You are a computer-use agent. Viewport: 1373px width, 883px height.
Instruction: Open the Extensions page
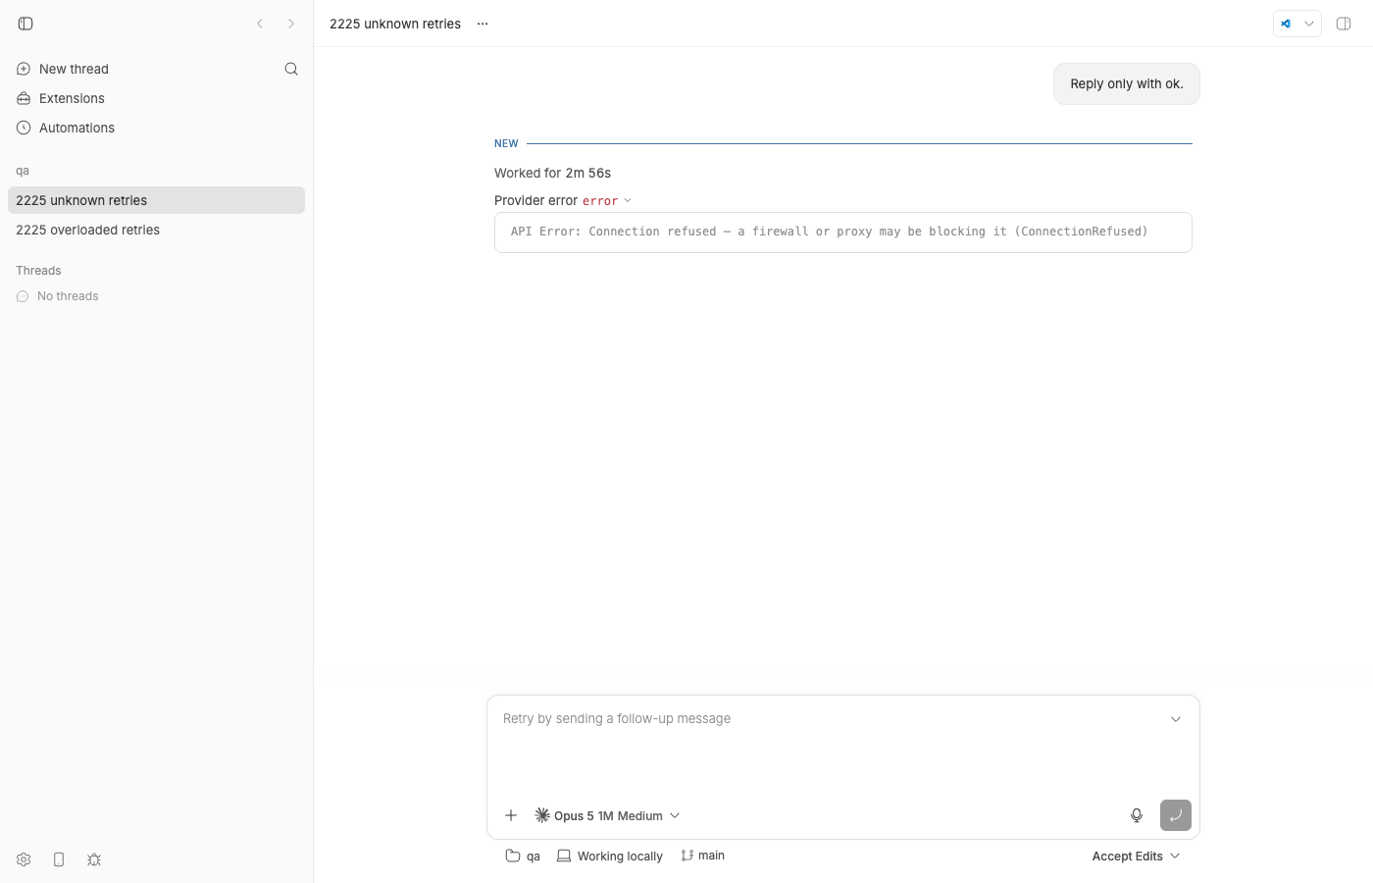(x=61, y=98)
